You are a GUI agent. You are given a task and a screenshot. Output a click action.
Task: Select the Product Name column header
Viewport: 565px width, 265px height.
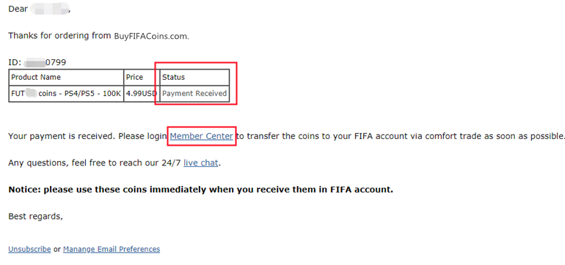[x=66, y=78]
